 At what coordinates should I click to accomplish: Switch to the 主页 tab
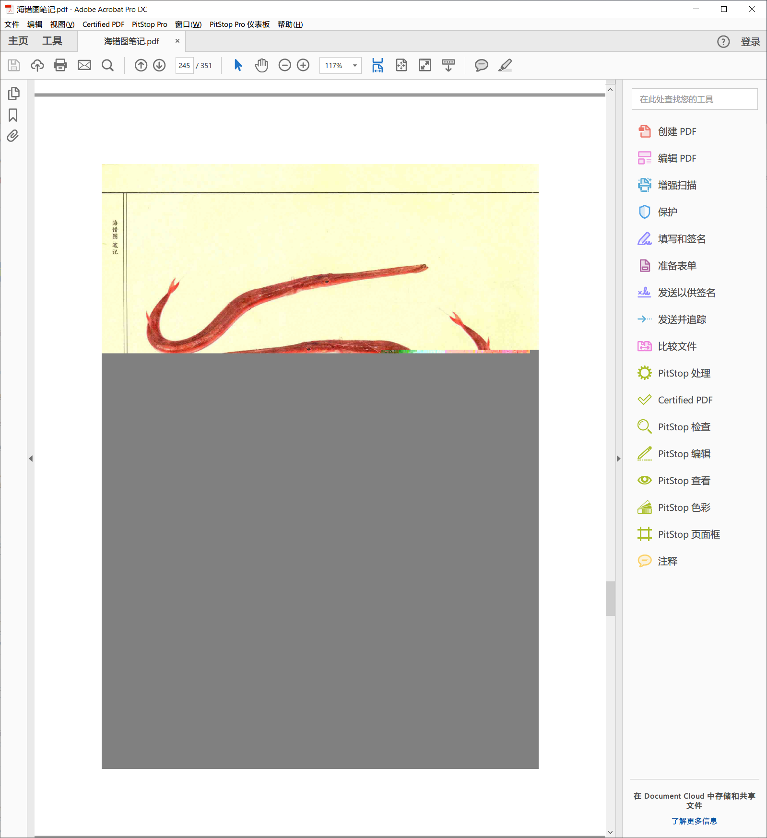pyautogui.click(x=18, y=41)
